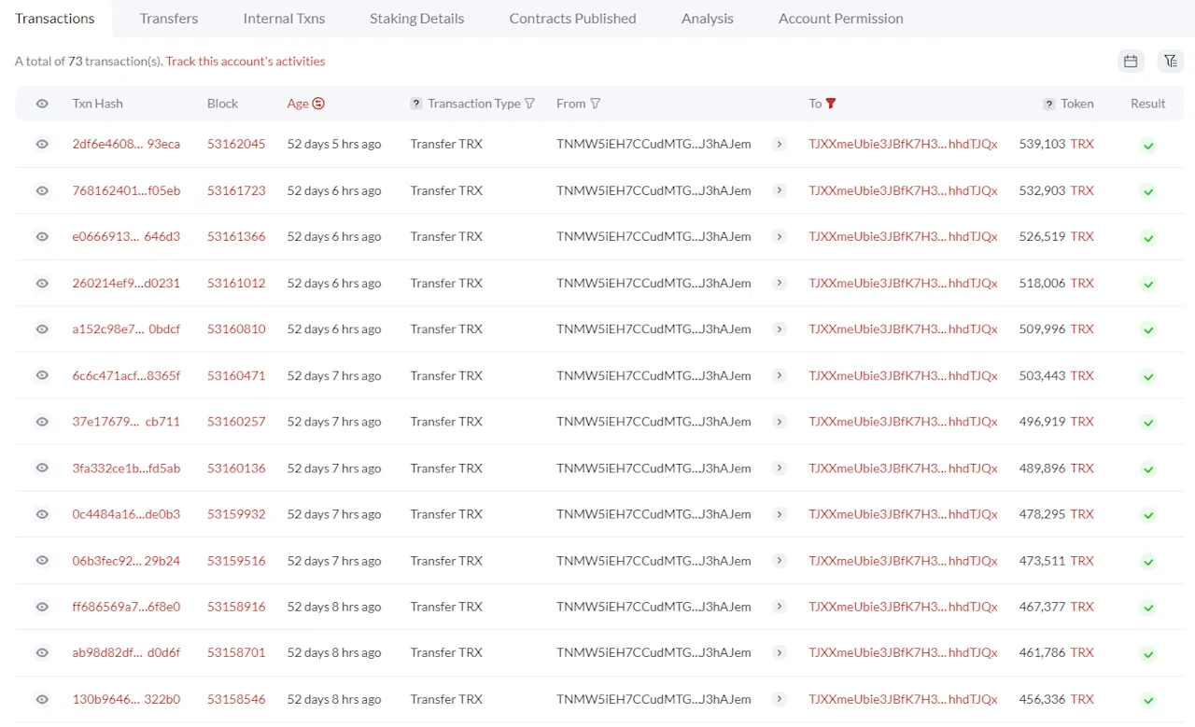Screen dimensions: 1195x727
Task: Click arrow icon in row e0666913...646d3
Action: tap(780, 236)
